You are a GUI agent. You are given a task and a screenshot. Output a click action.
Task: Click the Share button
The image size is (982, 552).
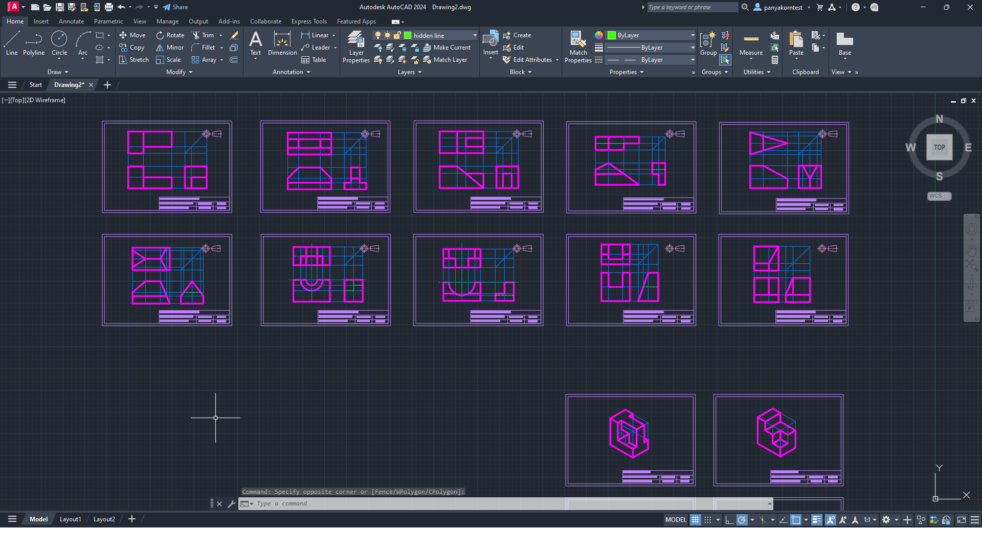pyautogui.click(x=175, y=7)
